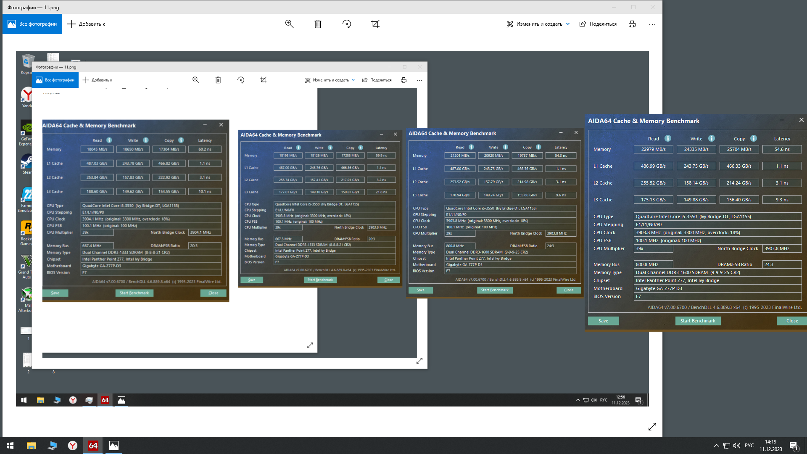Show hidden tray icons chevron

pos(716,446)
